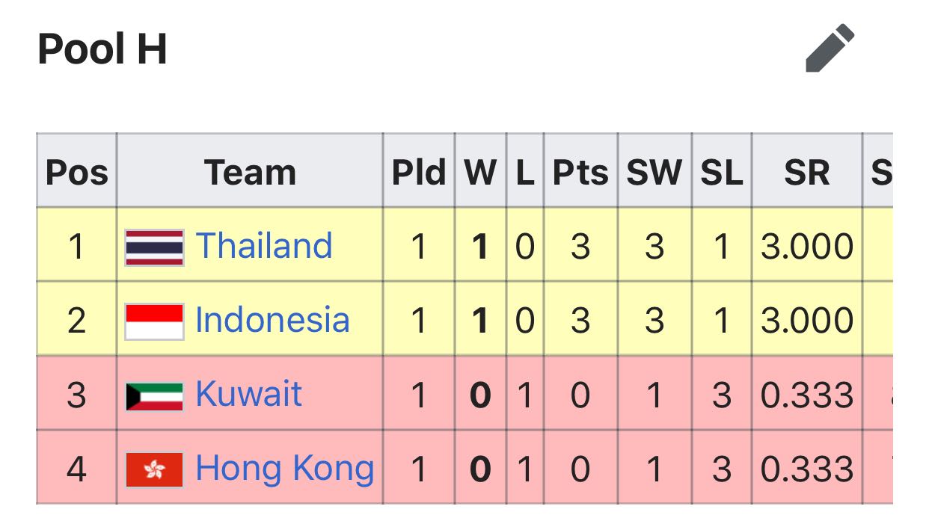Click the Thailand flag icon
Viewport: 929px width, 527px height.
click(154, 247)
